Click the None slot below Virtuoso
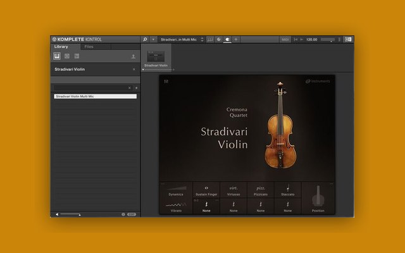 coord(234,206)
